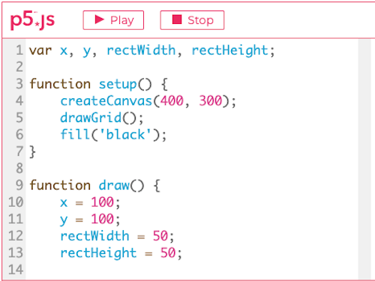This screenshot has width=375, height=281.
Task: Click the function draw() declaration
Action: point(94,185)
